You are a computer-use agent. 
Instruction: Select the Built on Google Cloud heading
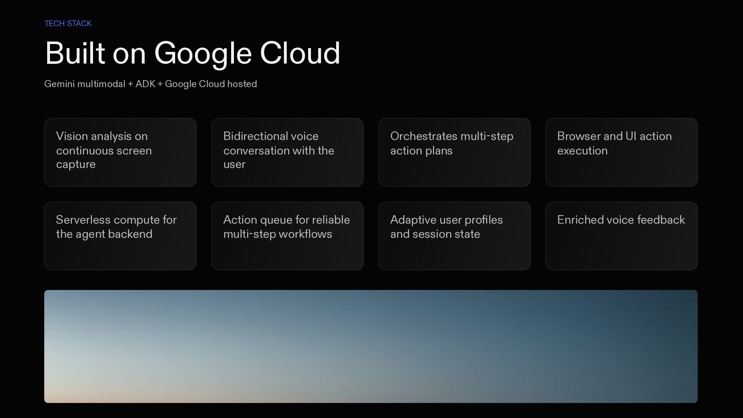point(192,53)
